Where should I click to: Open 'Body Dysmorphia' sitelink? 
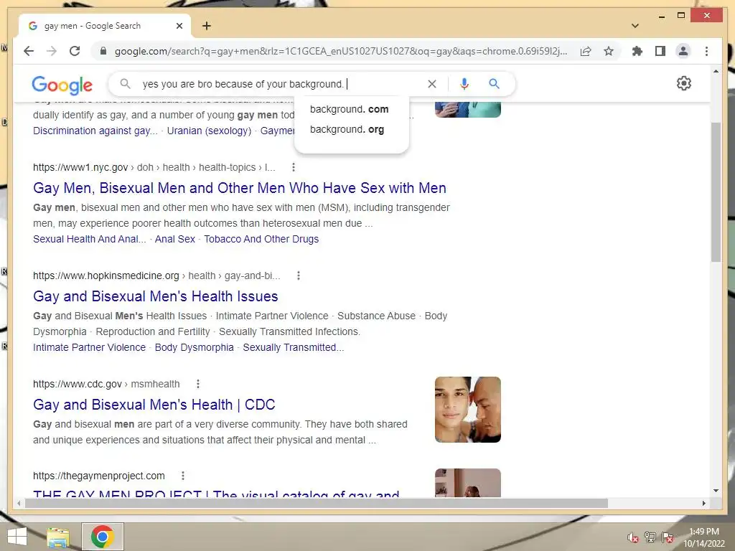click(194, 347)
